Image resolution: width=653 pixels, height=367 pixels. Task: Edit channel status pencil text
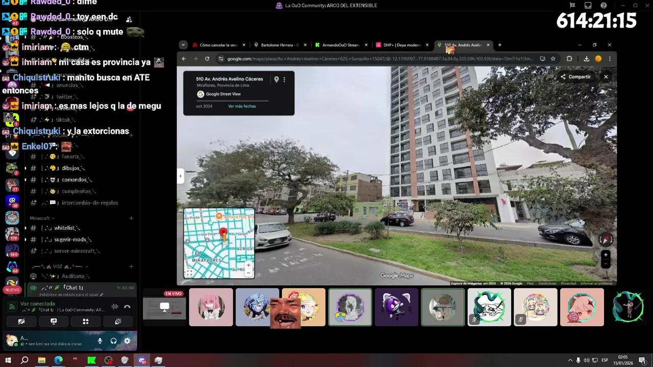[71, 295]
